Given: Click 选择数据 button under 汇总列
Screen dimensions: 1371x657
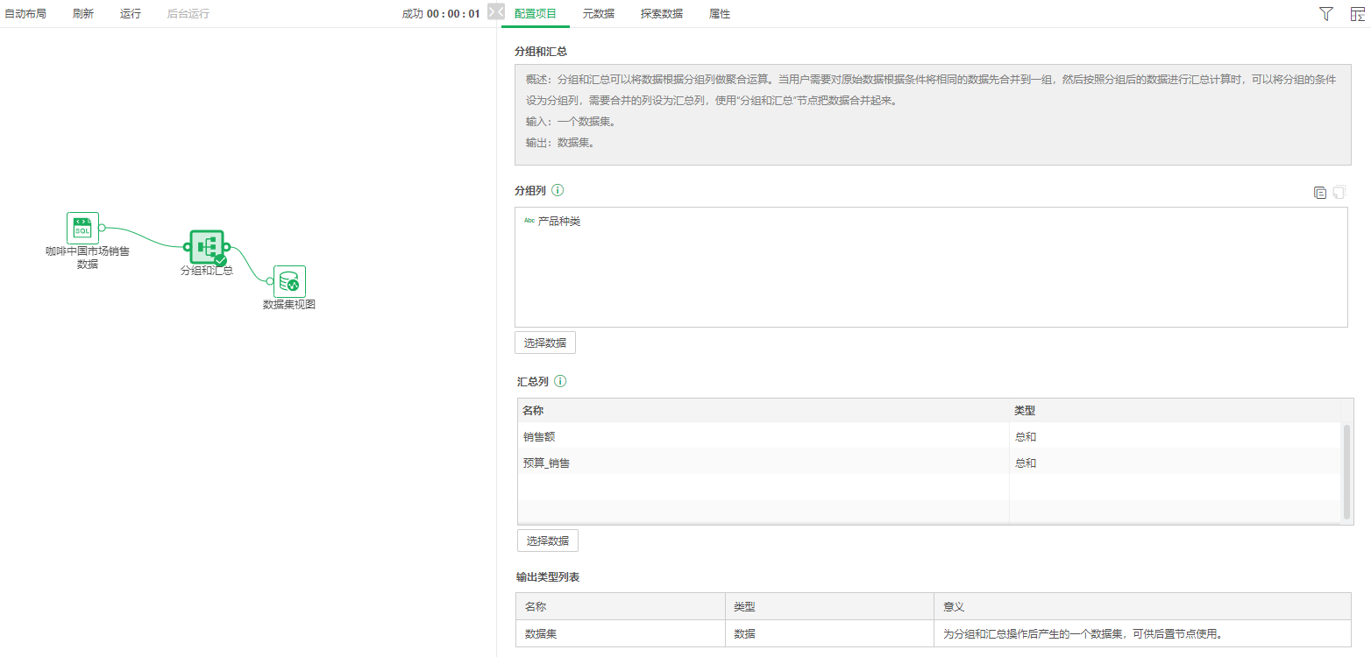Looking at the screenshot, I should (x=547, y=540).
